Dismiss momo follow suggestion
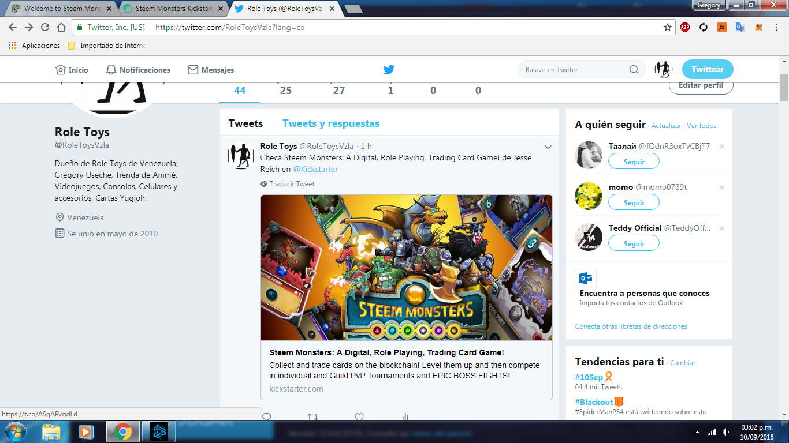Screen dimensions: 789x443 coord(721,187)
